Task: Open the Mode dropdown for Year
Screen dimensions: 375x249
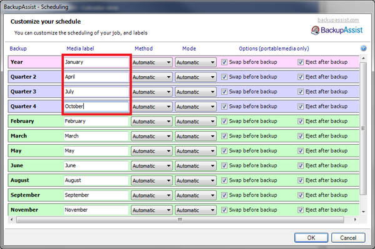Action: coord(196,62)
